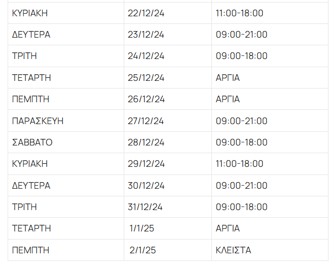Click the date cell 22/12/24
The image size is (329, 264).
[146, 13]
